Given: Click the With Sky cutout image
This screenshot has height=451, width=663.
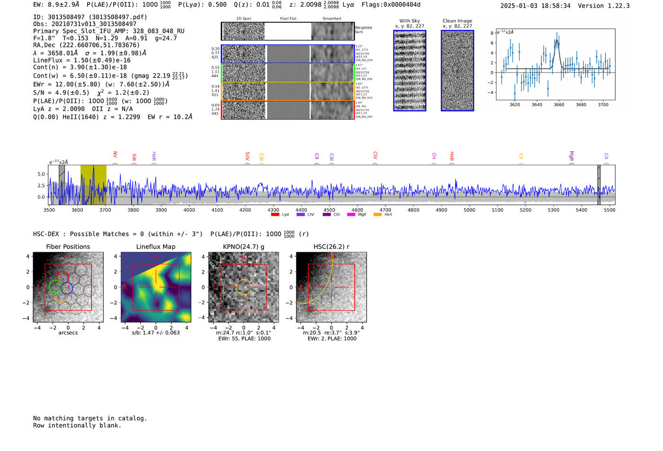Looking at the screenshot, I should (x=410, y=71).
